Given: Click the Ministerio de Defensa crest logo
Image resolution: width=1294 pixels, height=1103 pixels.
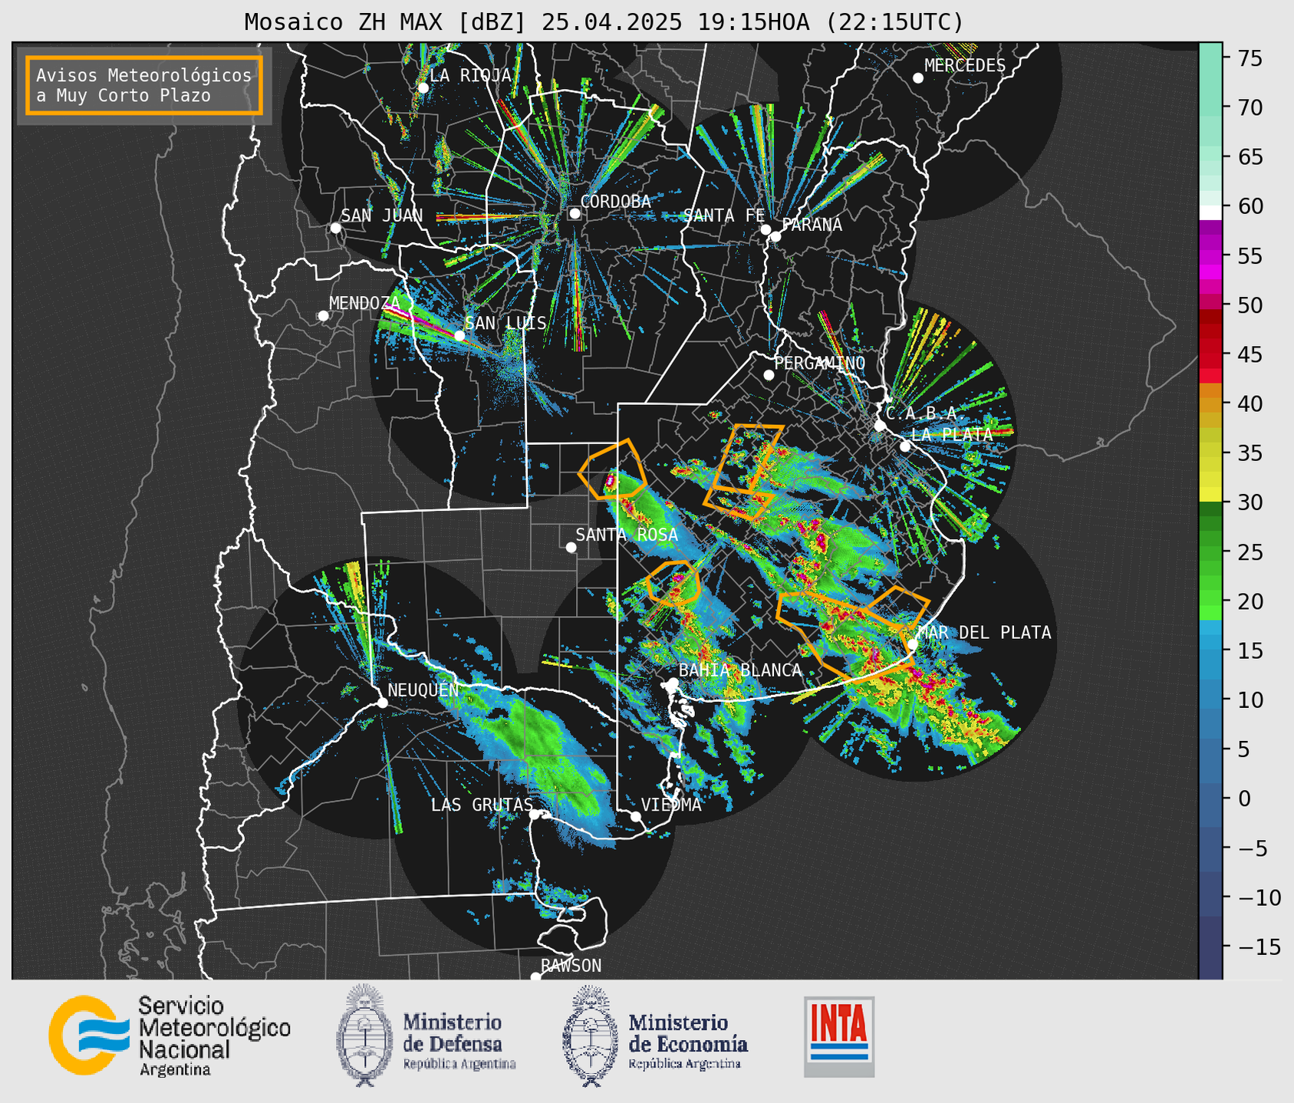Looking at the screenshot, I should click(x=365, y=1035).
